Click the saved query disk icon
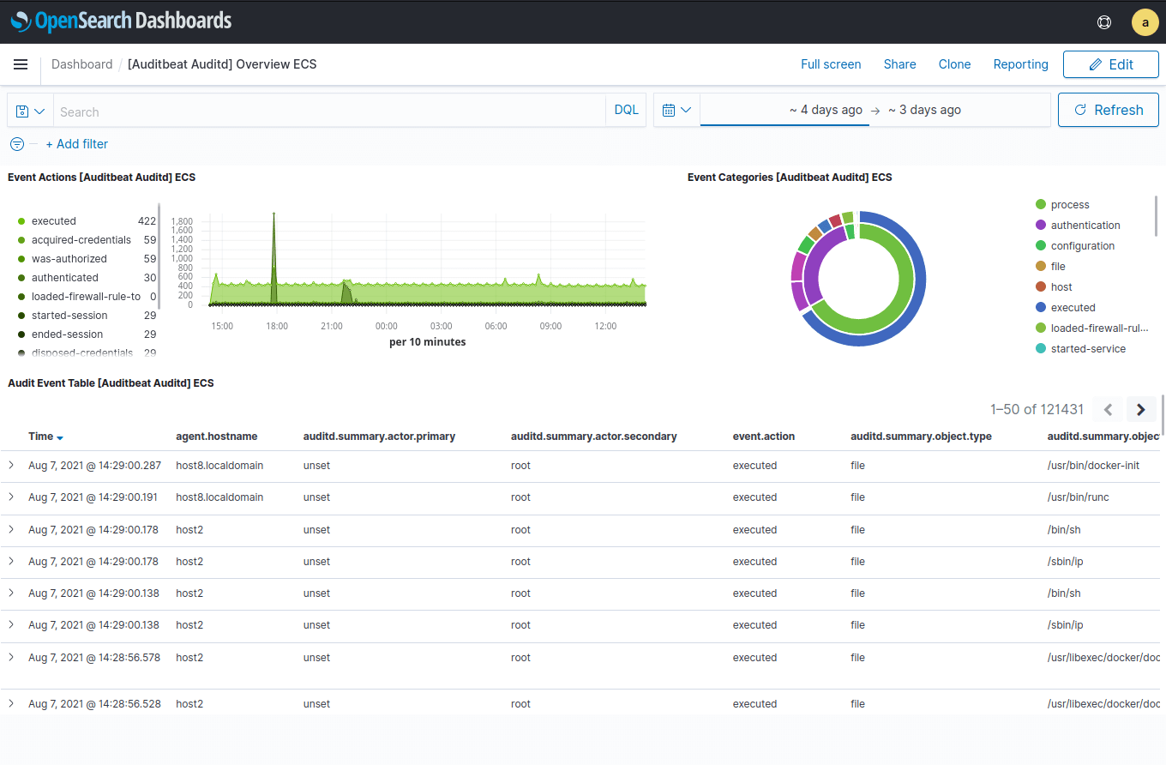The height and width of the screenshot is (765, 1166). [22, 110]
